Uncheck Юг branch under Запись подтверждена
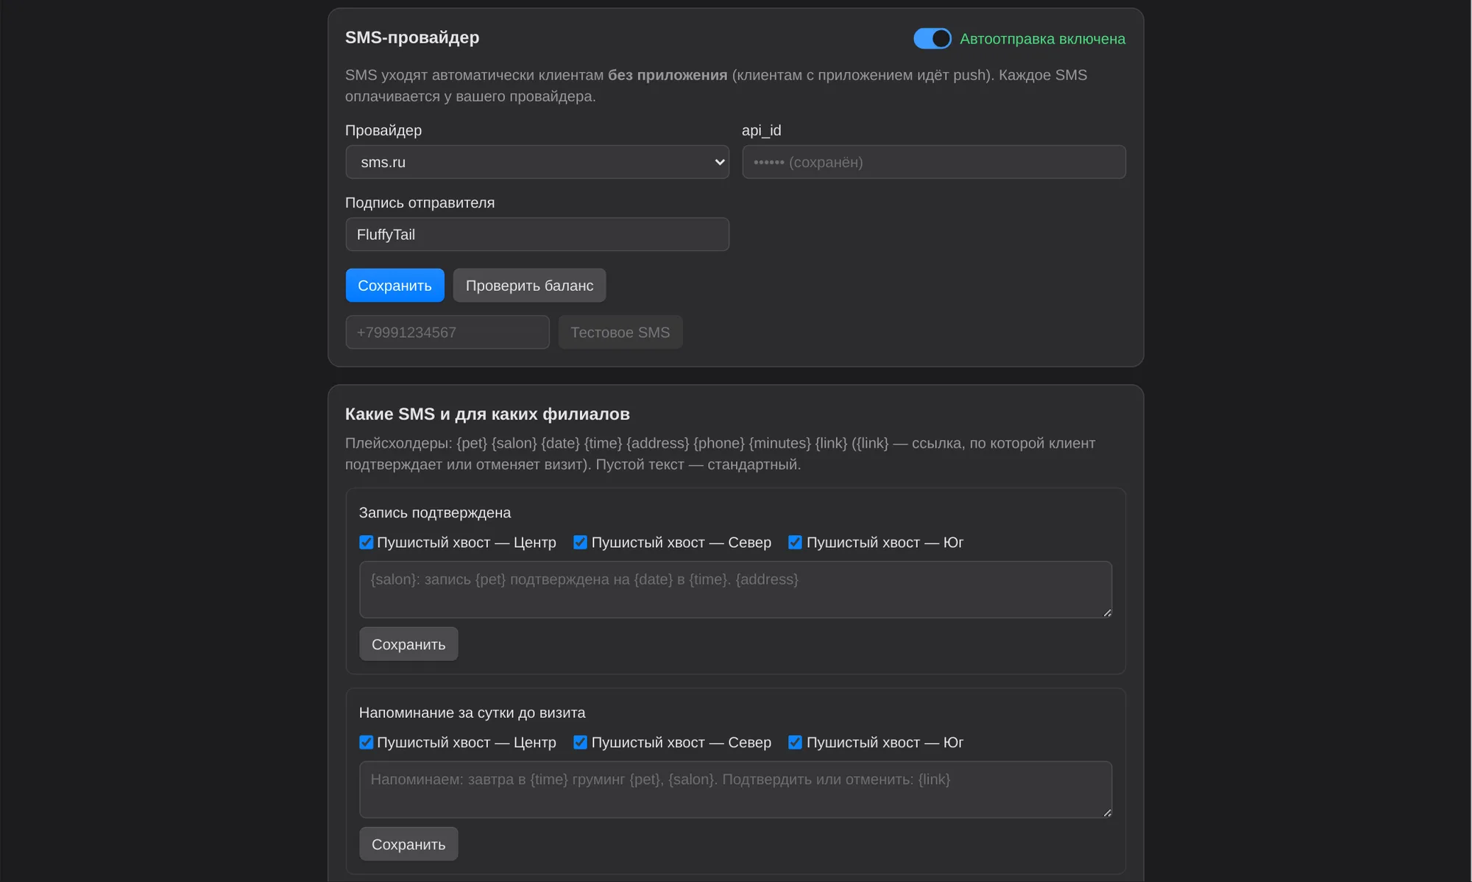The height and width of the screenshot is (882, 1472). 795,542
